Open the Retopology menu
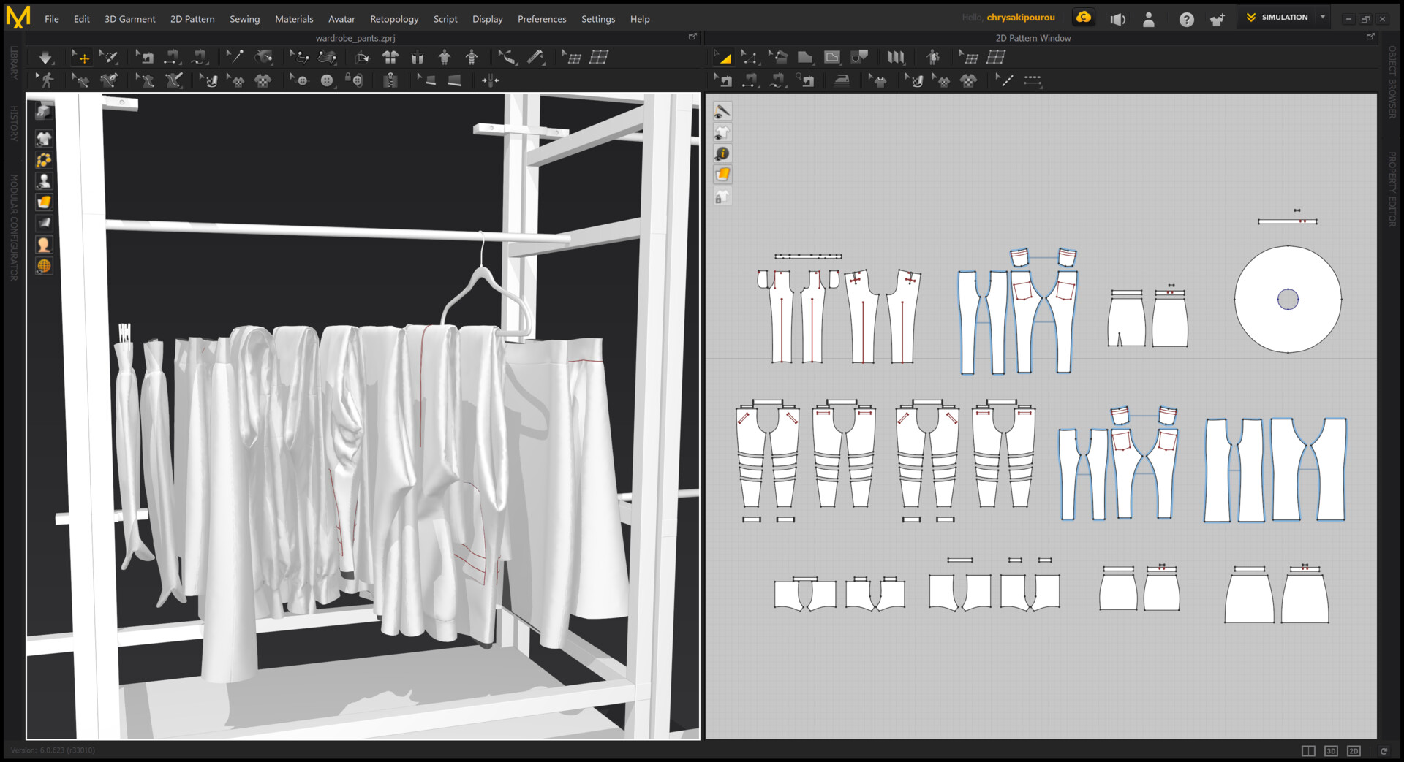The height and width of the screenshot is (762, 1404). coord(393,19)
